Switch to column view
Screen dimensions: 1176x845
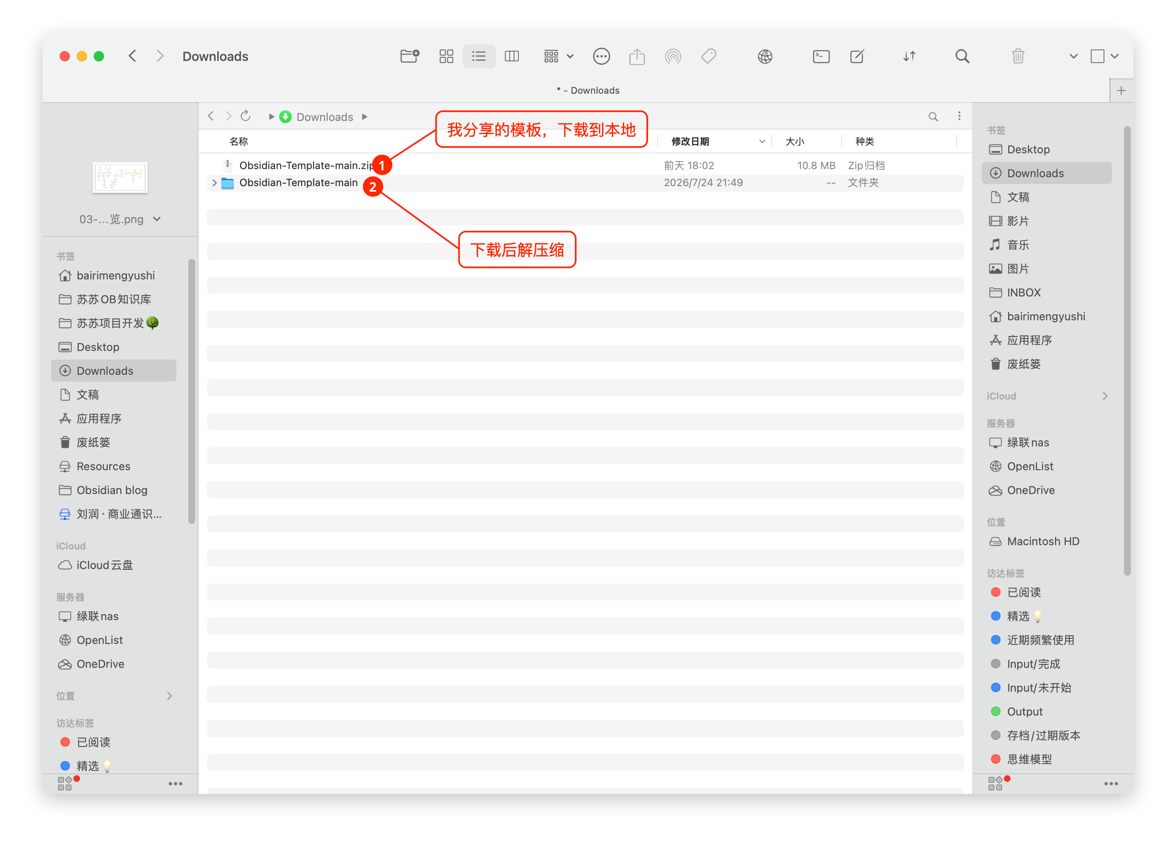[x=512, y=56]
